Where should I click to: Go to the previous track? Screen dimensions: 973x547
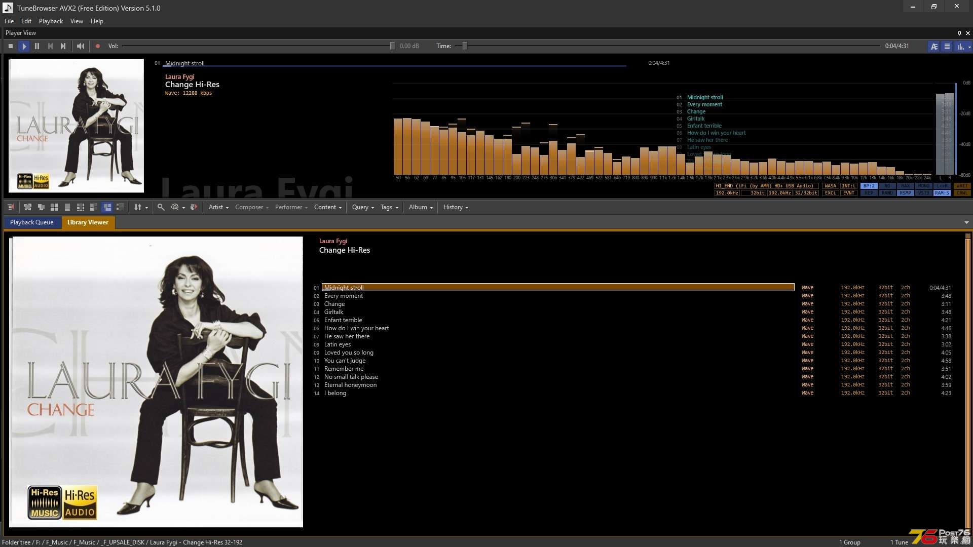[x=50, y=46]
